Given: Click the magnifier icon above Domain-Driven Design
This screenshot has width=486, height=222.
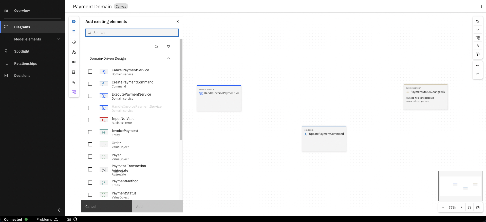Looking at the screenshot, I should click(x=157, y=47).
